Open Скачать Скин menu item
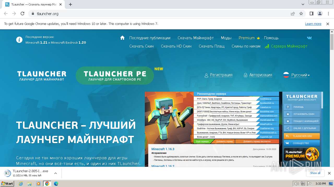This screenshot has width=334, height=187. click(x=141, y=46)
